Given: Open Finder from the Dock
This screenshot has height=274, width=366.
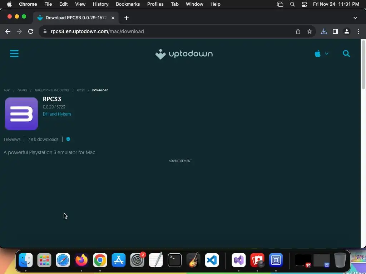Looking at the screenshot, I should 26,260.
